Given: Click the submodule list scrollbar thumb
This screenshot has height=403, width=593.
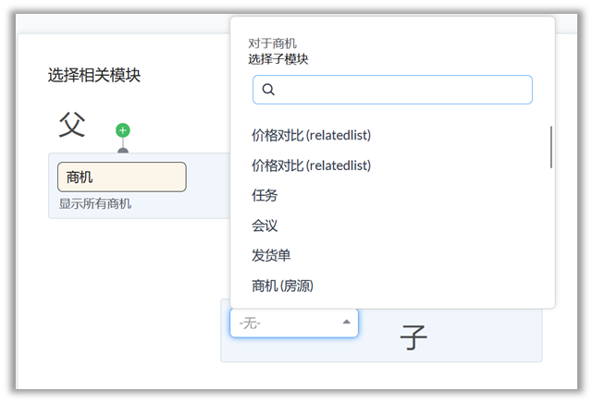Looking at the screenshot, I should pos(551,147).
